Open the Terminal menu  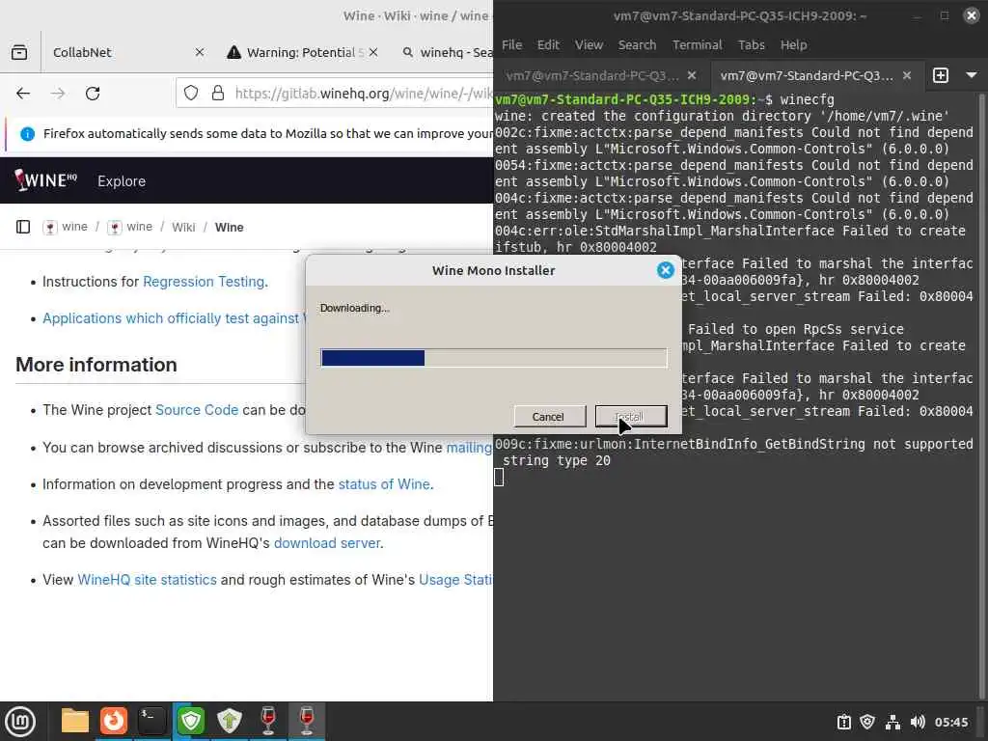[697, 44]
